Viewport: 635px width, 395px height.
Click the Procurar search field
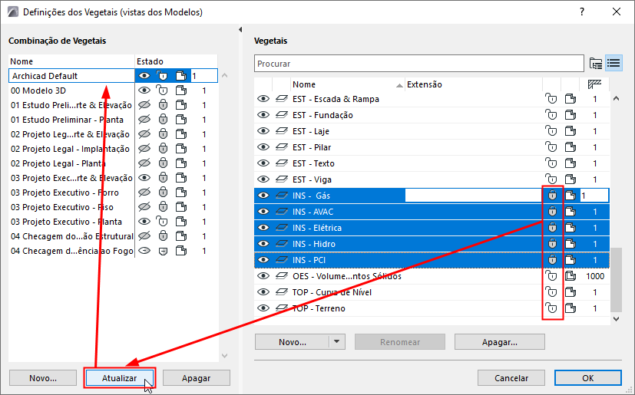click(x=418, y=64)
